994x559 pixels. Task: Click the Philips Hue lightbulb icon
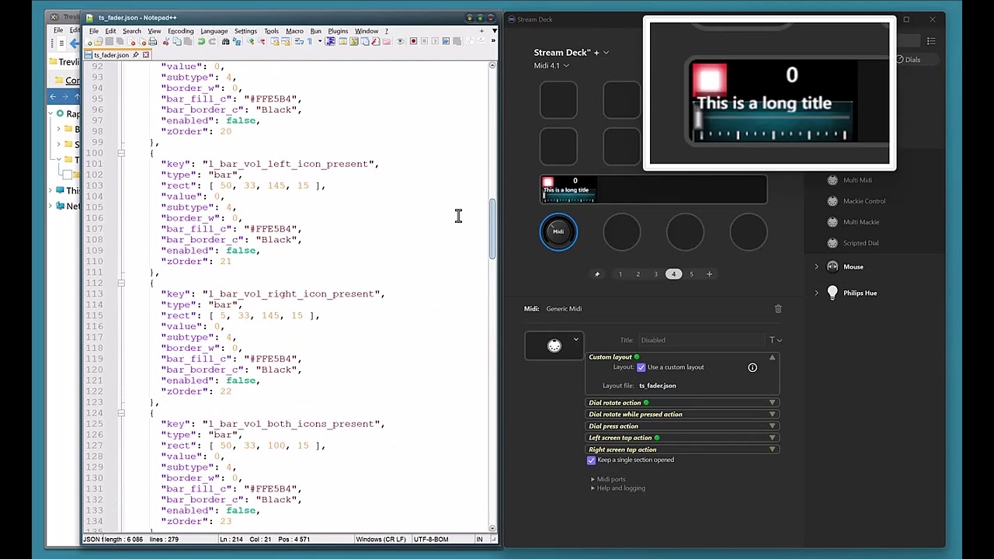pos(832,293)
